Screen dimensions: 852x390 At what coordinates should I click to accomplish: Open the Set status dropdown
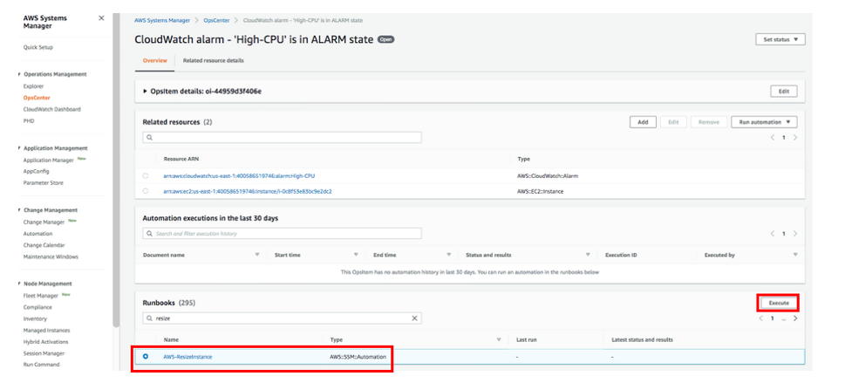point(780,40)
